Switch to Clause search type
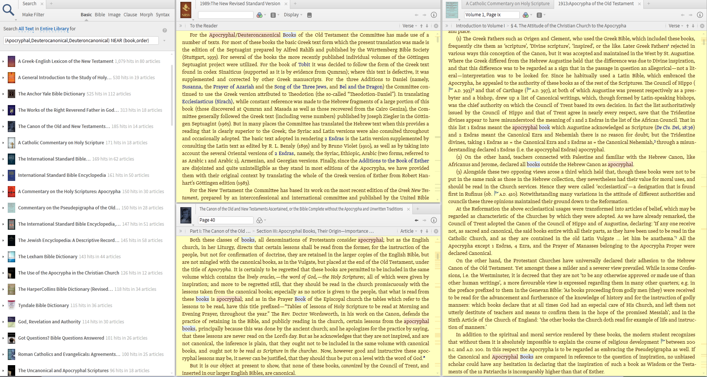 (x=130, y=15)
